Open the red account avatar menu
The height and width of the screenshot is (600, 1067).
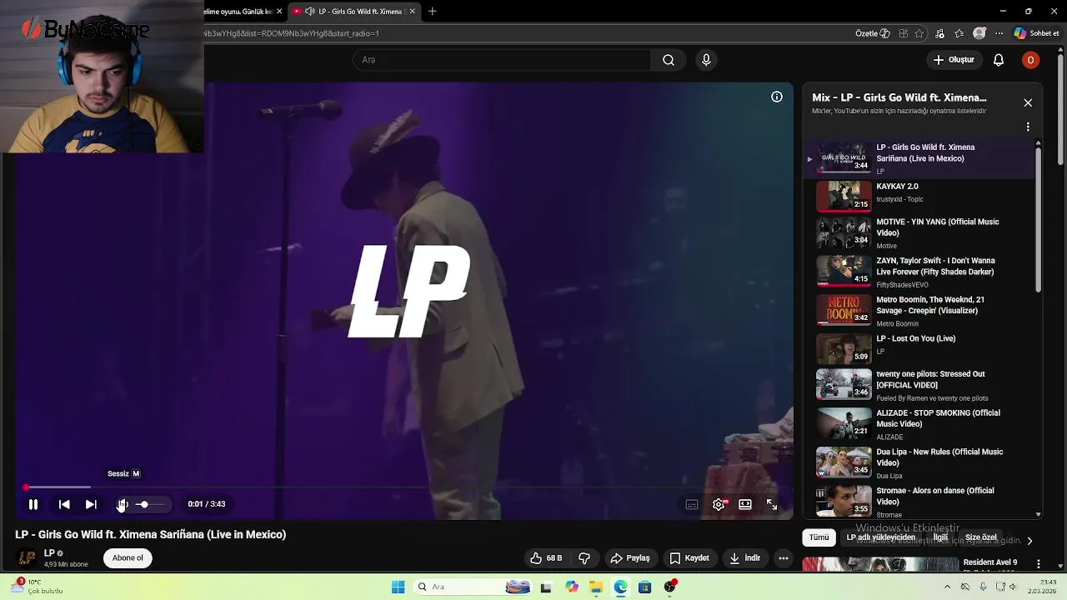1031,60
